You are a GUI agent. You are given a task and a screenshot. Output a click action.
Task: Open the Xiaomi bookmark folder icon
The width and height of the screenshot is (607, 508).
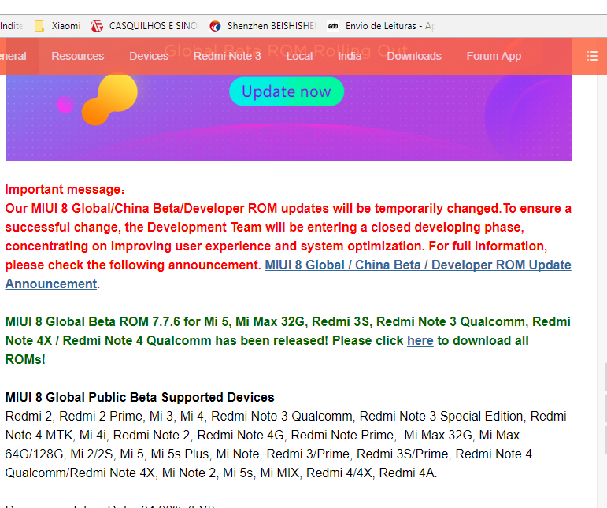[39, 26]
